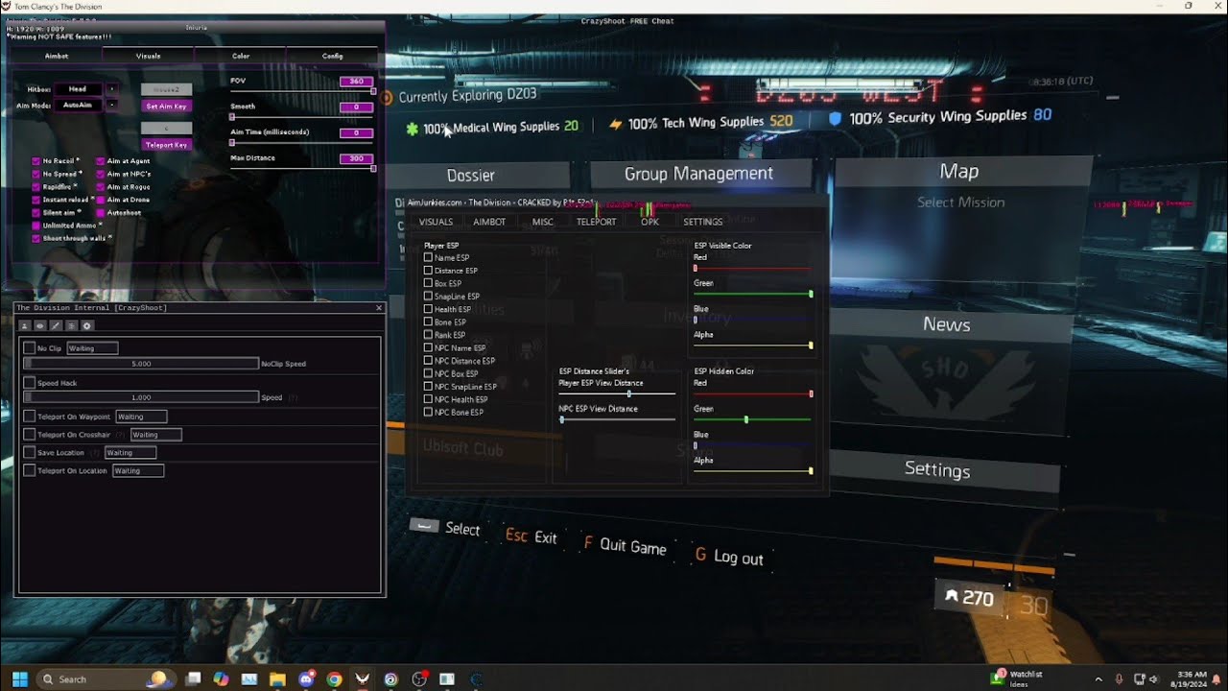
Task: Toggle No Recoil in Iniuria window
Action: [x=35, y=161]
